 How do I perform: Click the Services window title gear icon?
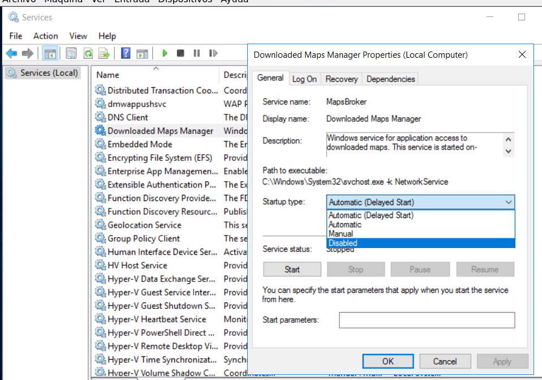click(x=14, y=17)
